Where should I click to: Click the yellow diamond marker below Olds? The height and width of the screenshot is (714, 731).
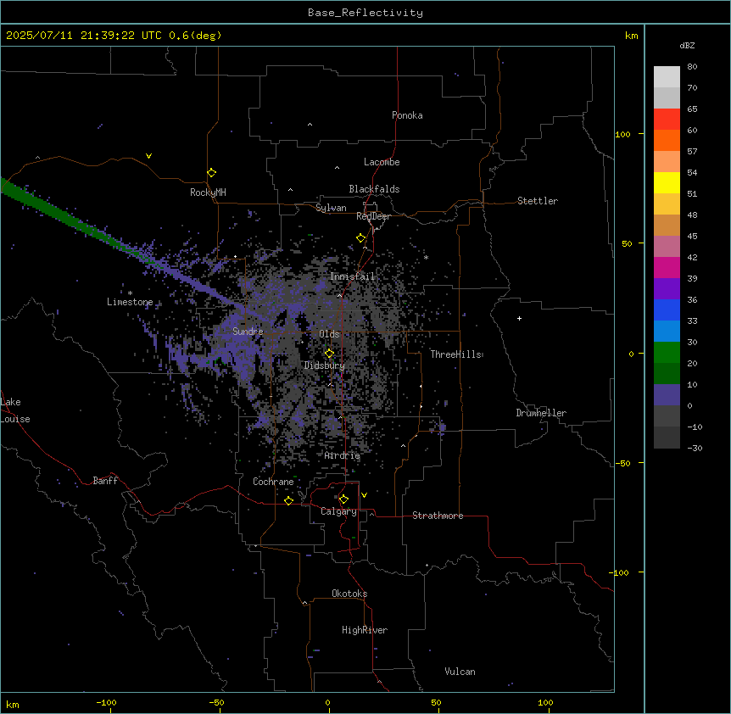point(329,354)
